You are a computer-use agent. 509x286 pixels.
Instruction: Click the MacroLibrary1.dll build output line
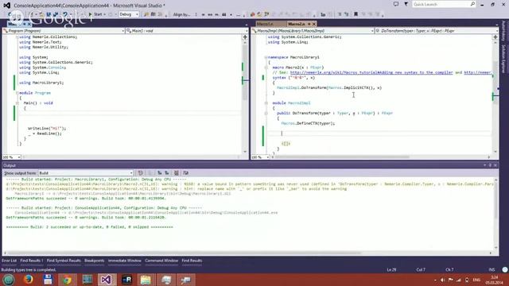(x=122, y=194)
